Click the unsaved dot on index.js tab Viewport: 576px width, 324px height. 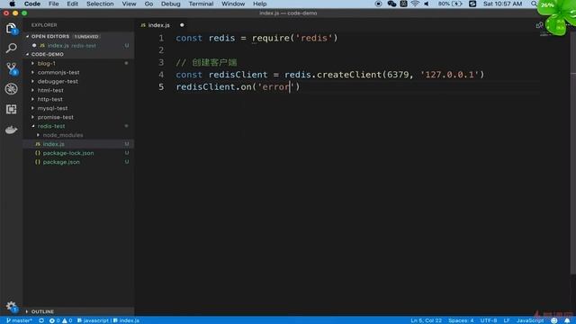pyautogui.click(x=182, y=25)
